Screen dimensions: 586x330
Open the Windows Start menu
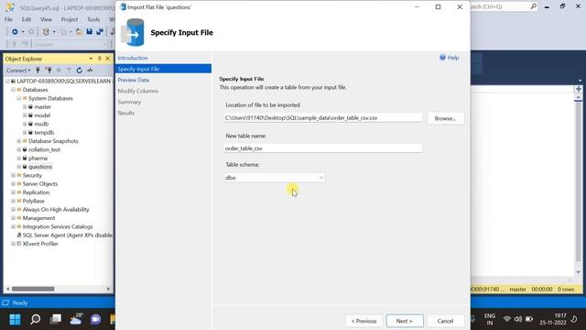(15, 319)
